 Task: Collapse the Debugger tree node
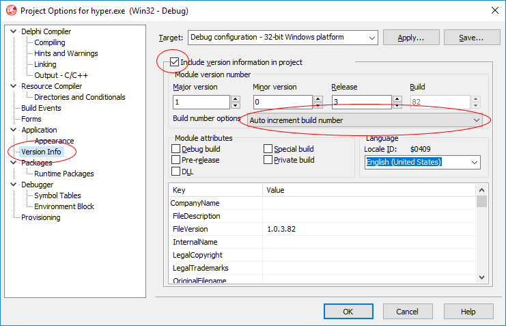pyautogui.click(x=14, y=185)
